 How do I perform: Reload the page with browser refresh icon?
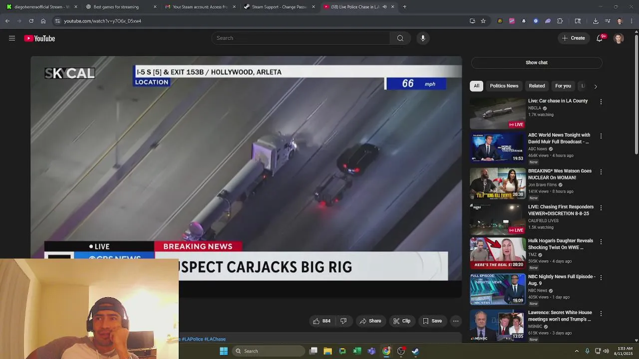pyautogui.click(x=31, y=21)
